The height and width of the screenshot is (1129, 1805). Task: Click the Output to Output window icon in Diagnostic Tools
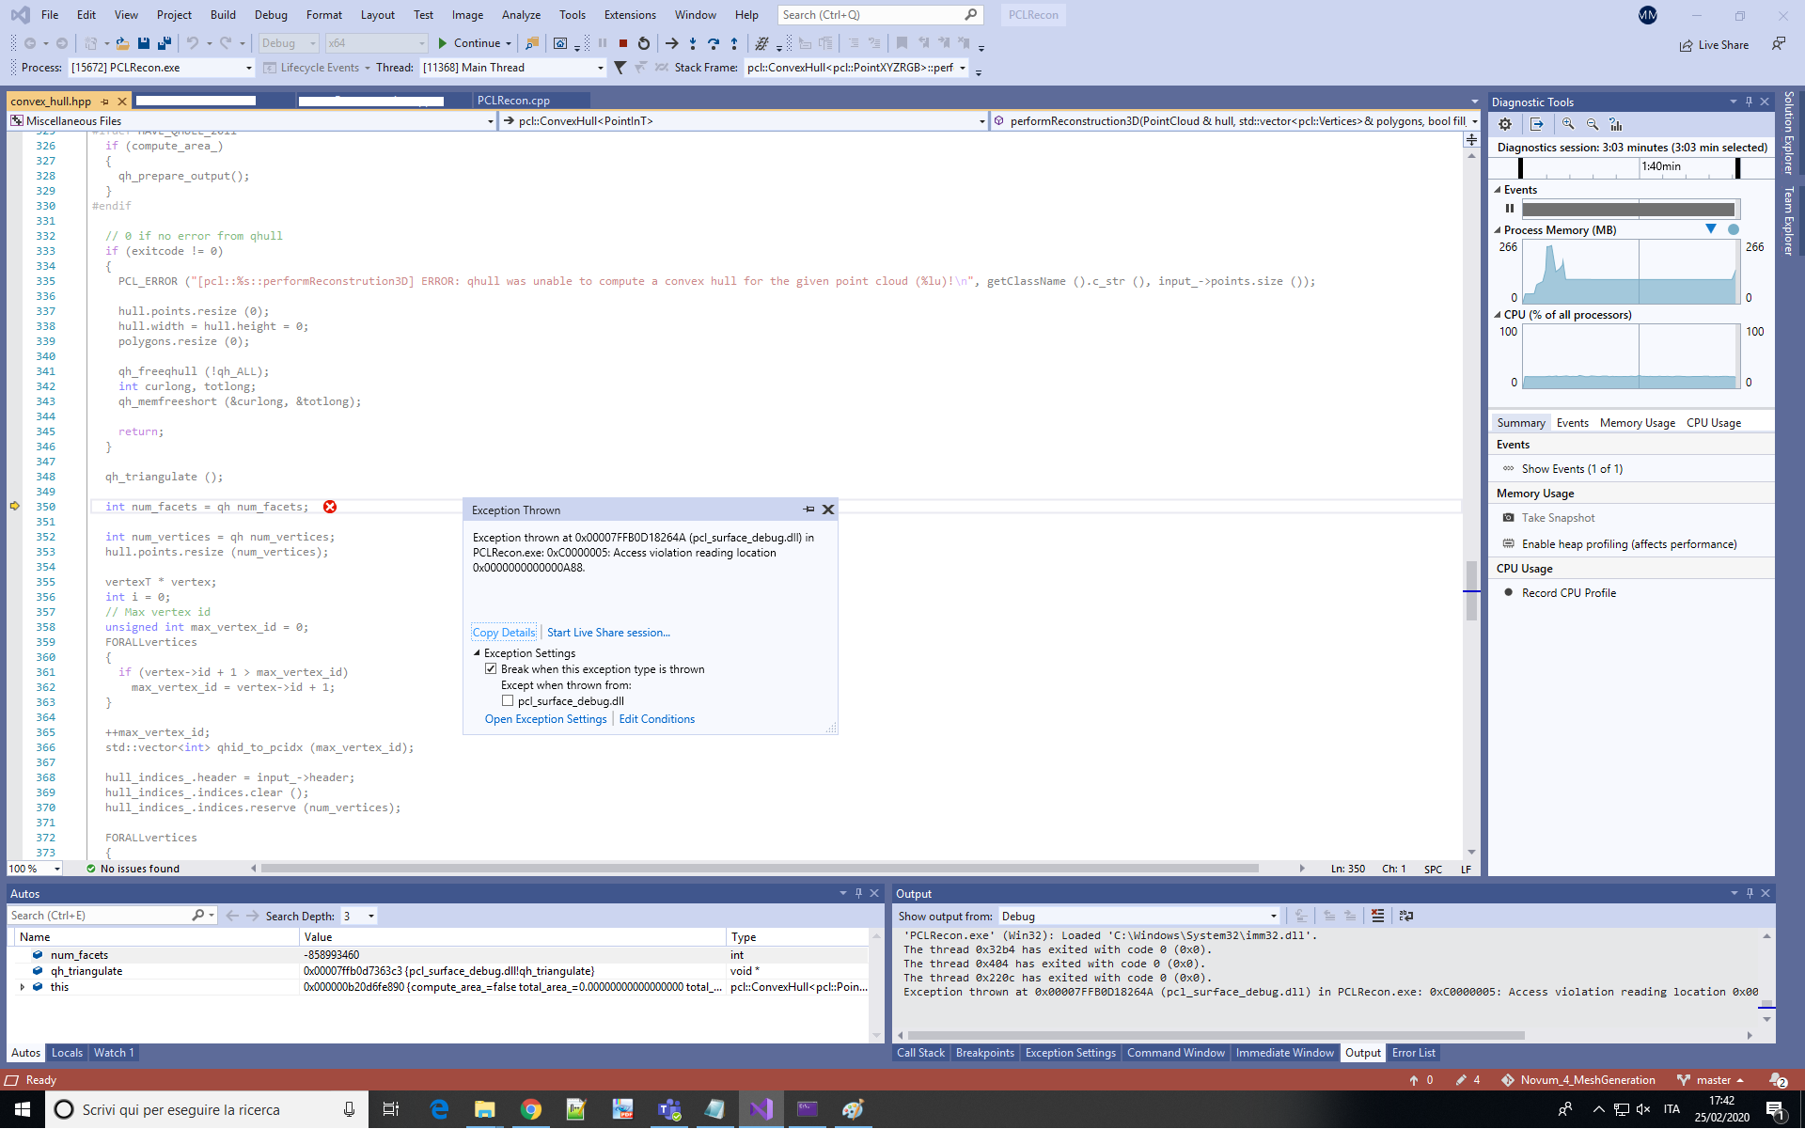(1537, 124)
